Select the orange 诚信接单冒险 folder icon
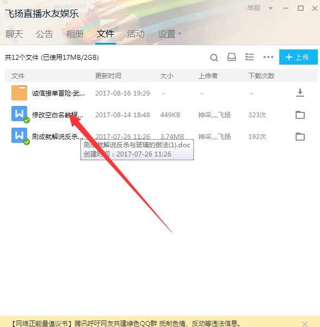 click(19, 93)
